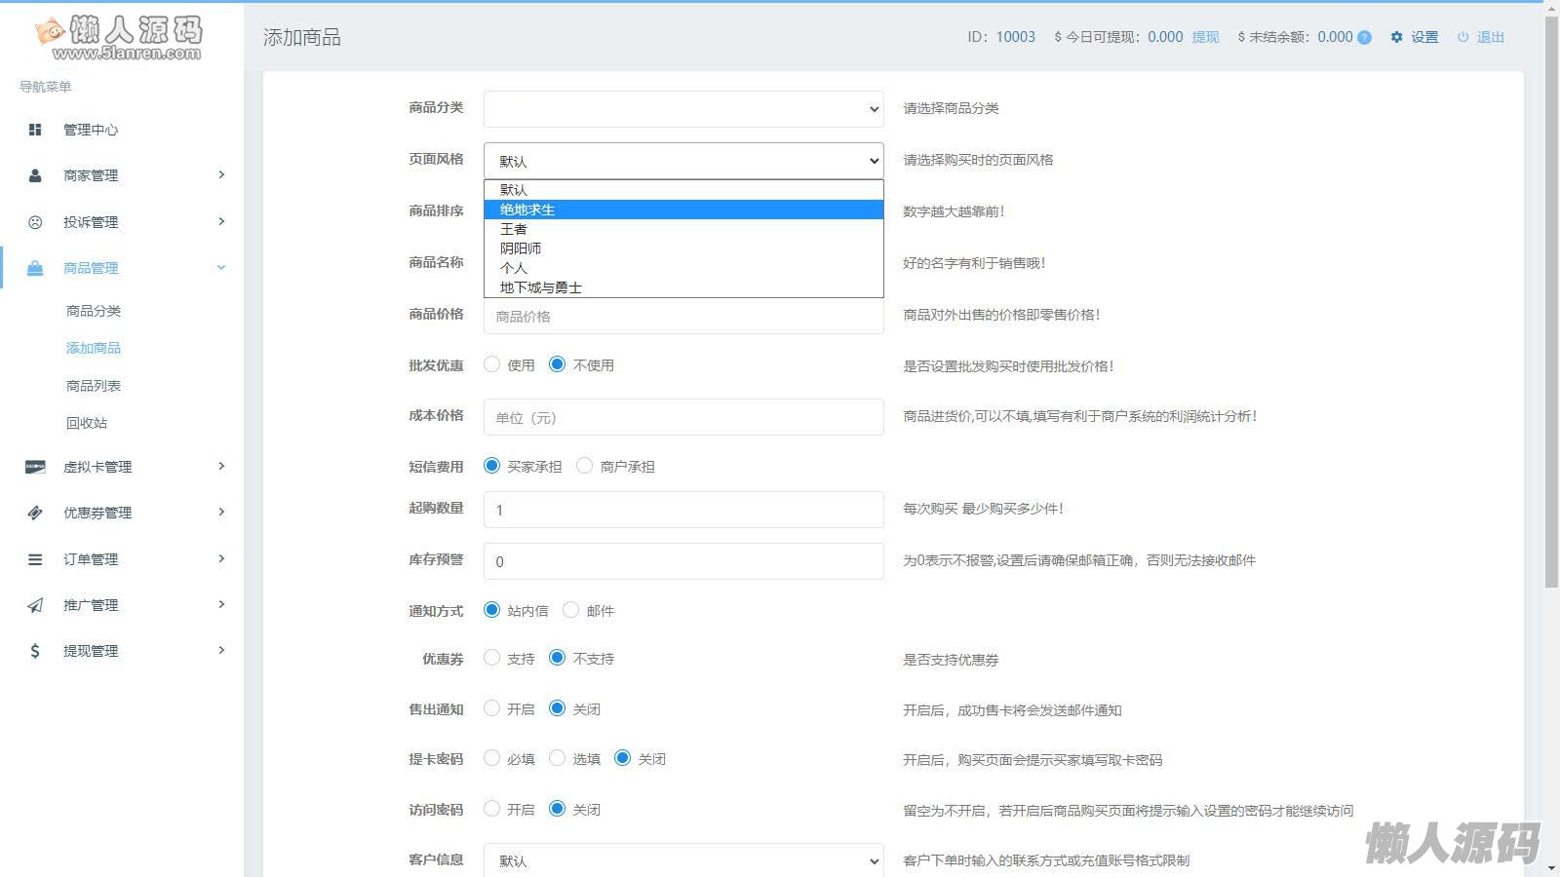Screen dimensions: 1560x877
Task: Click the 退出 logout link
Action: click(x=1490, y=37)
